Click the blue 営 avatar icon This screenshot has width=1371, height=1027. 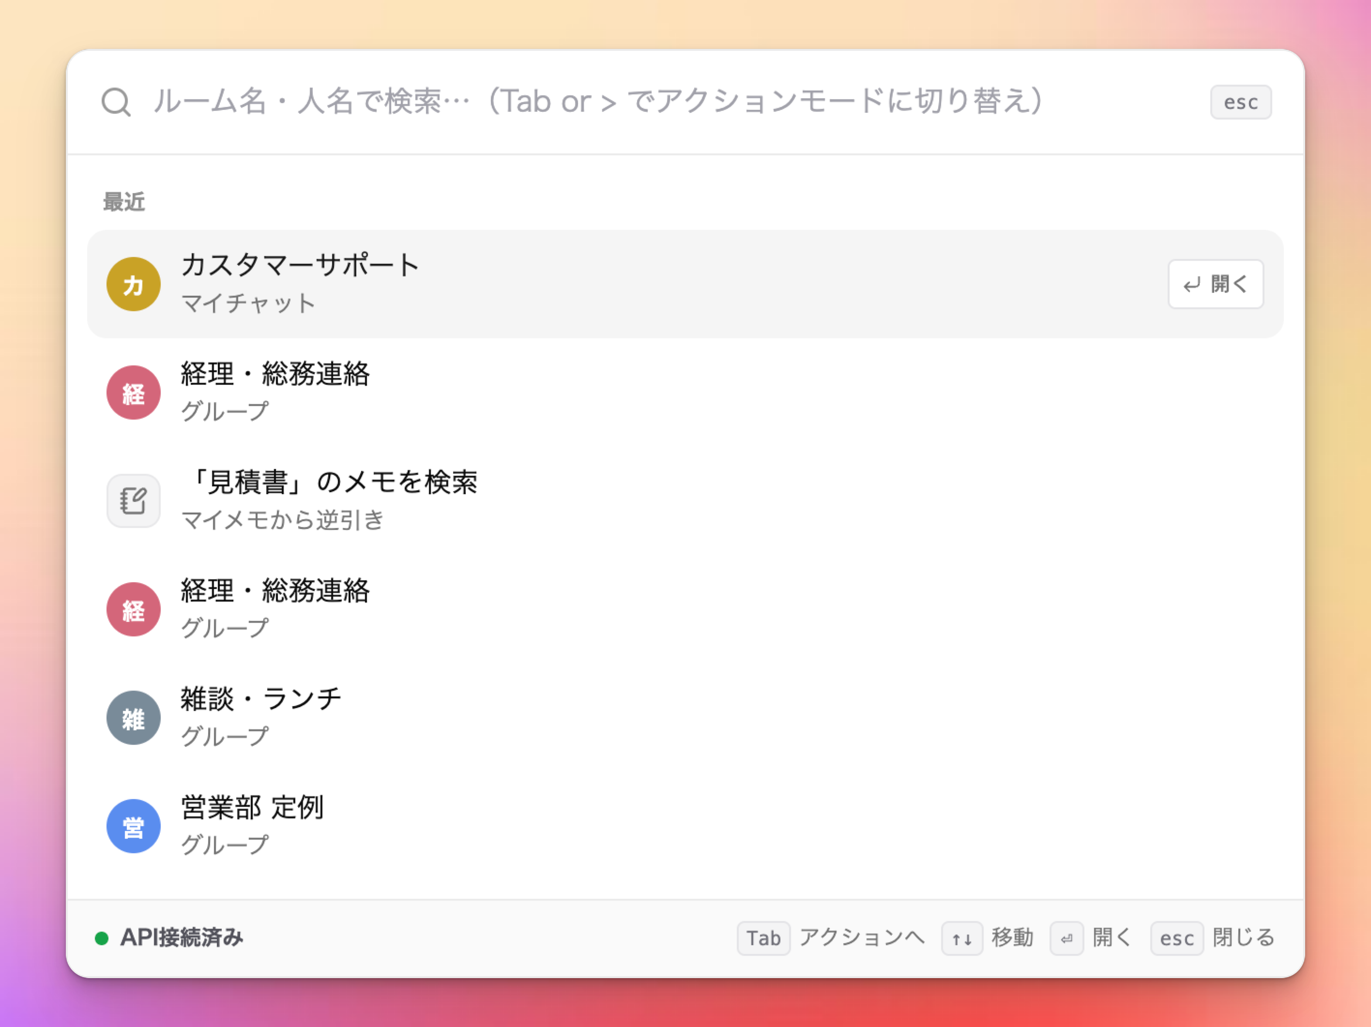(133, 826)
